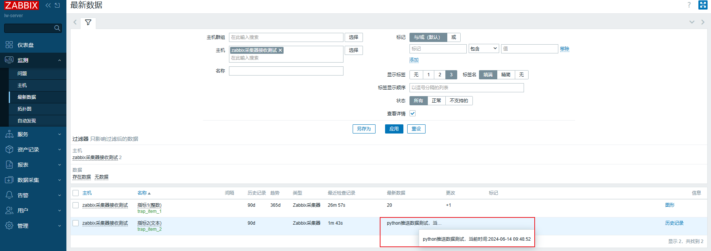Go to next filter tab arrow

703,22
